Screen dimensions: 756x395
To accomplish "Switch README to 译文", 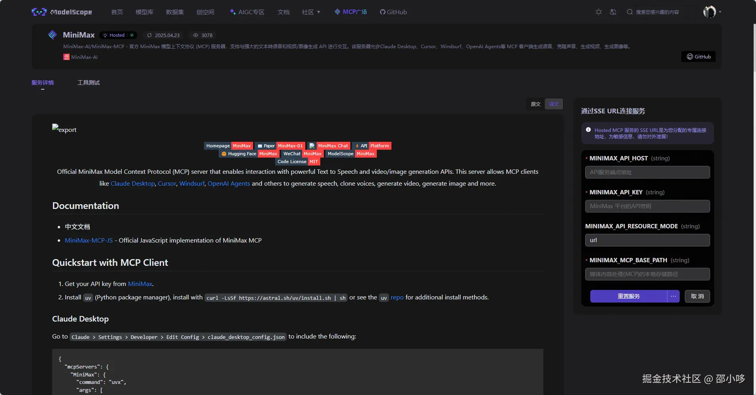I will point(554,104).
